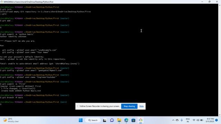Show hidden system tray icons

click(x=173, y=120)
